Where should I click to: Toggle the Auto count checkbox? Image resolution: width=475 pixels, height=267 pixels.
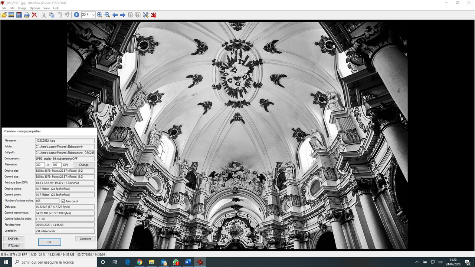tap(63, 201)
